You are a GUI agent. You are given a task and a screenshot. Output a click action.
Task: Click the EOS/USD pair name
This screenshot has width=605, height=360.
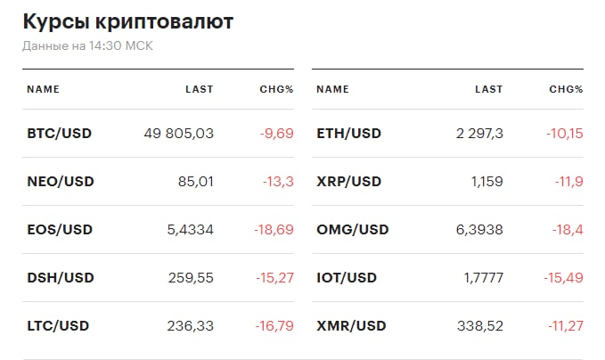tap(60, 230)
